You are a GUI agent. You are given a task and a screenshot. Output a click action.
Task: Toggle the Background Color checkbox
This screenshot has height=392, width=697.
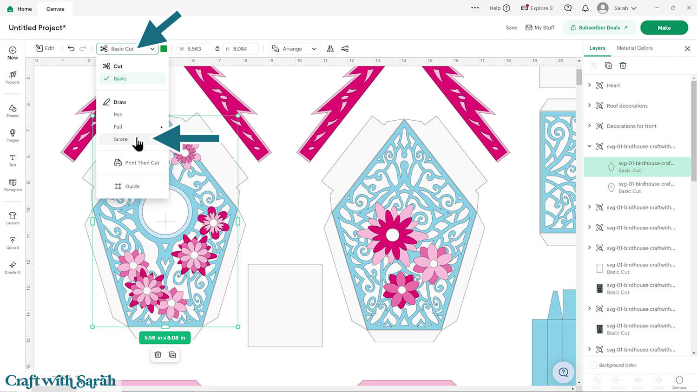pyautogui.click(x=592, y=365)
